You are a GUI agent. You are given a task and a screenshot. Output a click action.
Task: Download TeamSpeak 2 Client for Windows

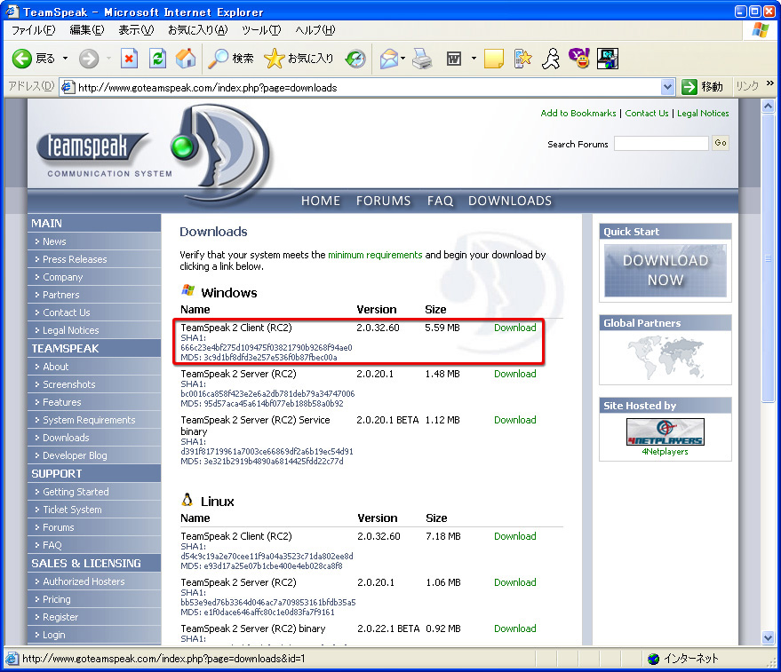(515, 328)
